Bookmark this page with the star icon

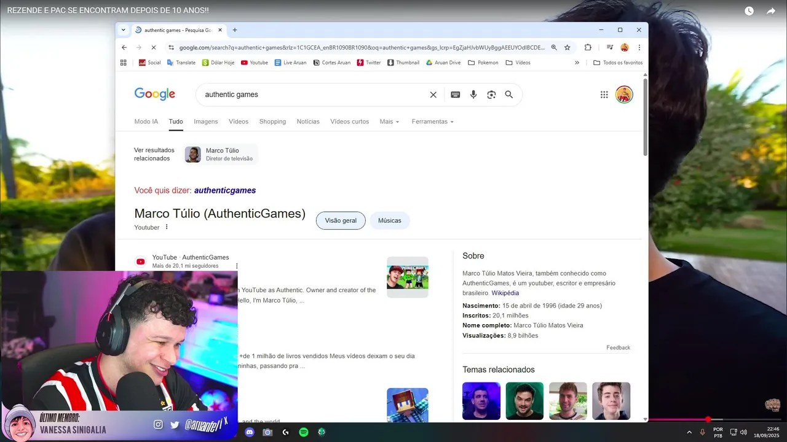(x=568, y=47)
